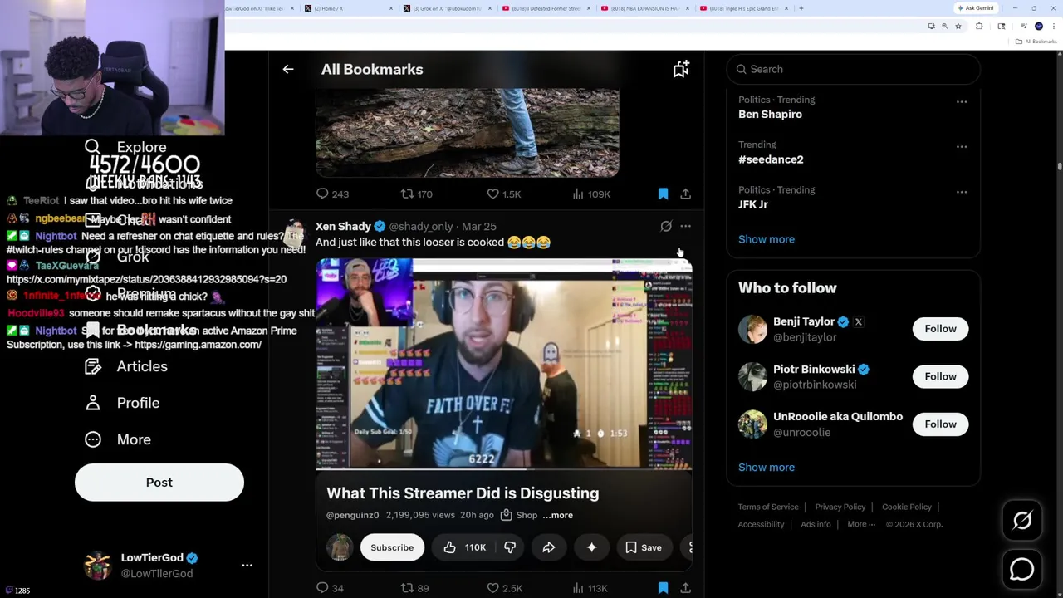Bookmark page with Chrome star icon
The image size is (1063, 598).
click(x=958, y=27)
